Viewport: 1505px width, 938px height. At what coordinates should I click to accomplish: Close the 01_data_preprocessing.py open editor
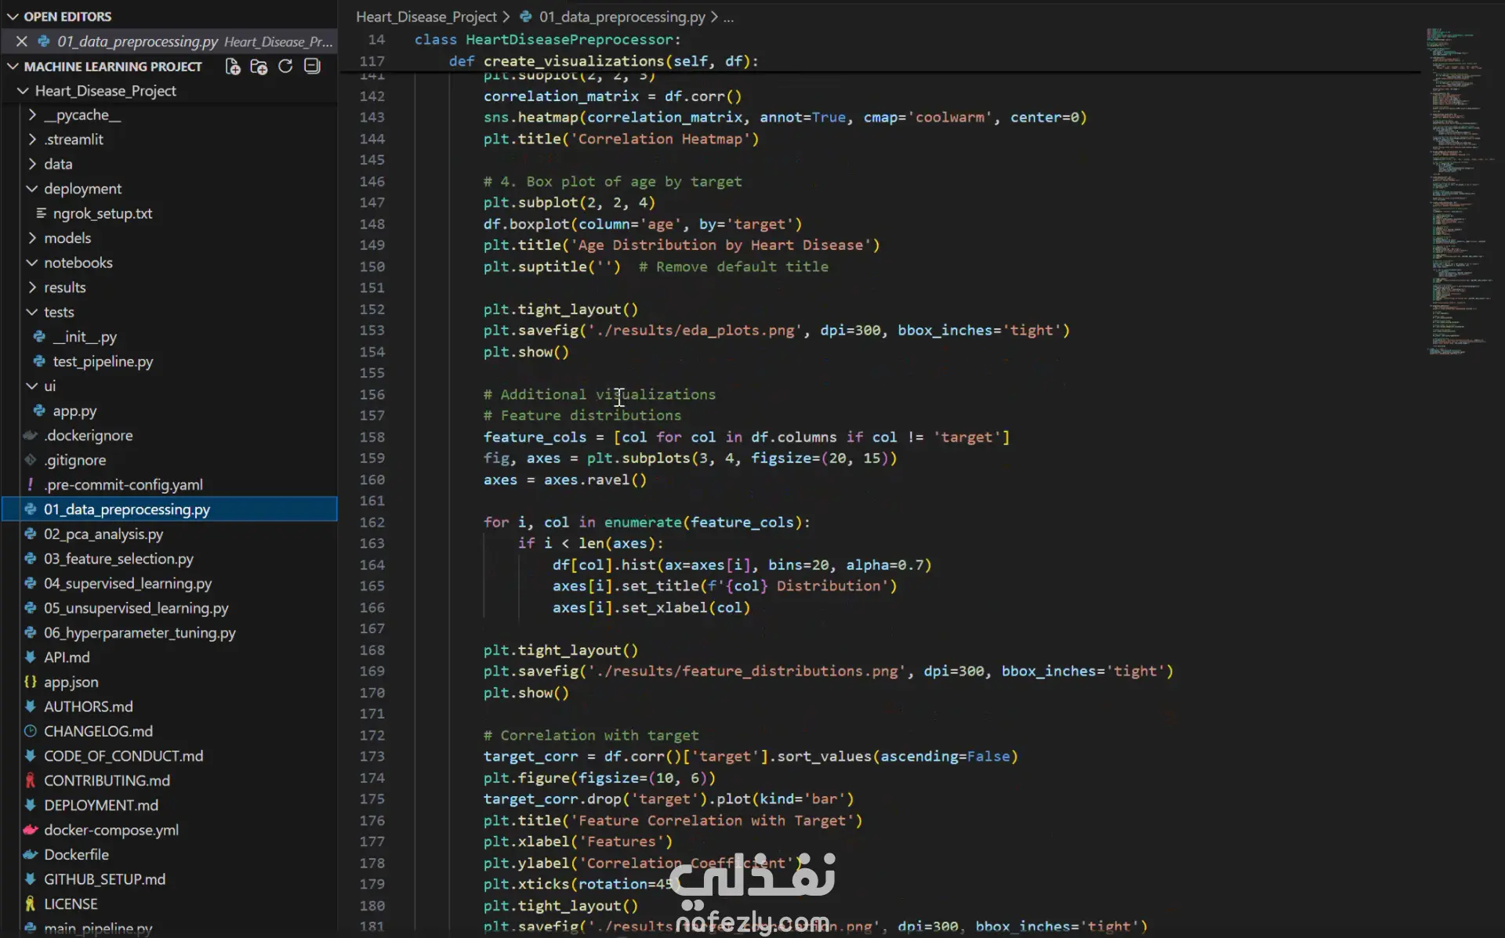tap(22, 42)
